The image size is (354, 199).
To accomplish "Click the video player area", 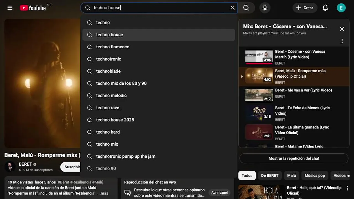I will (x=42, y=83).
